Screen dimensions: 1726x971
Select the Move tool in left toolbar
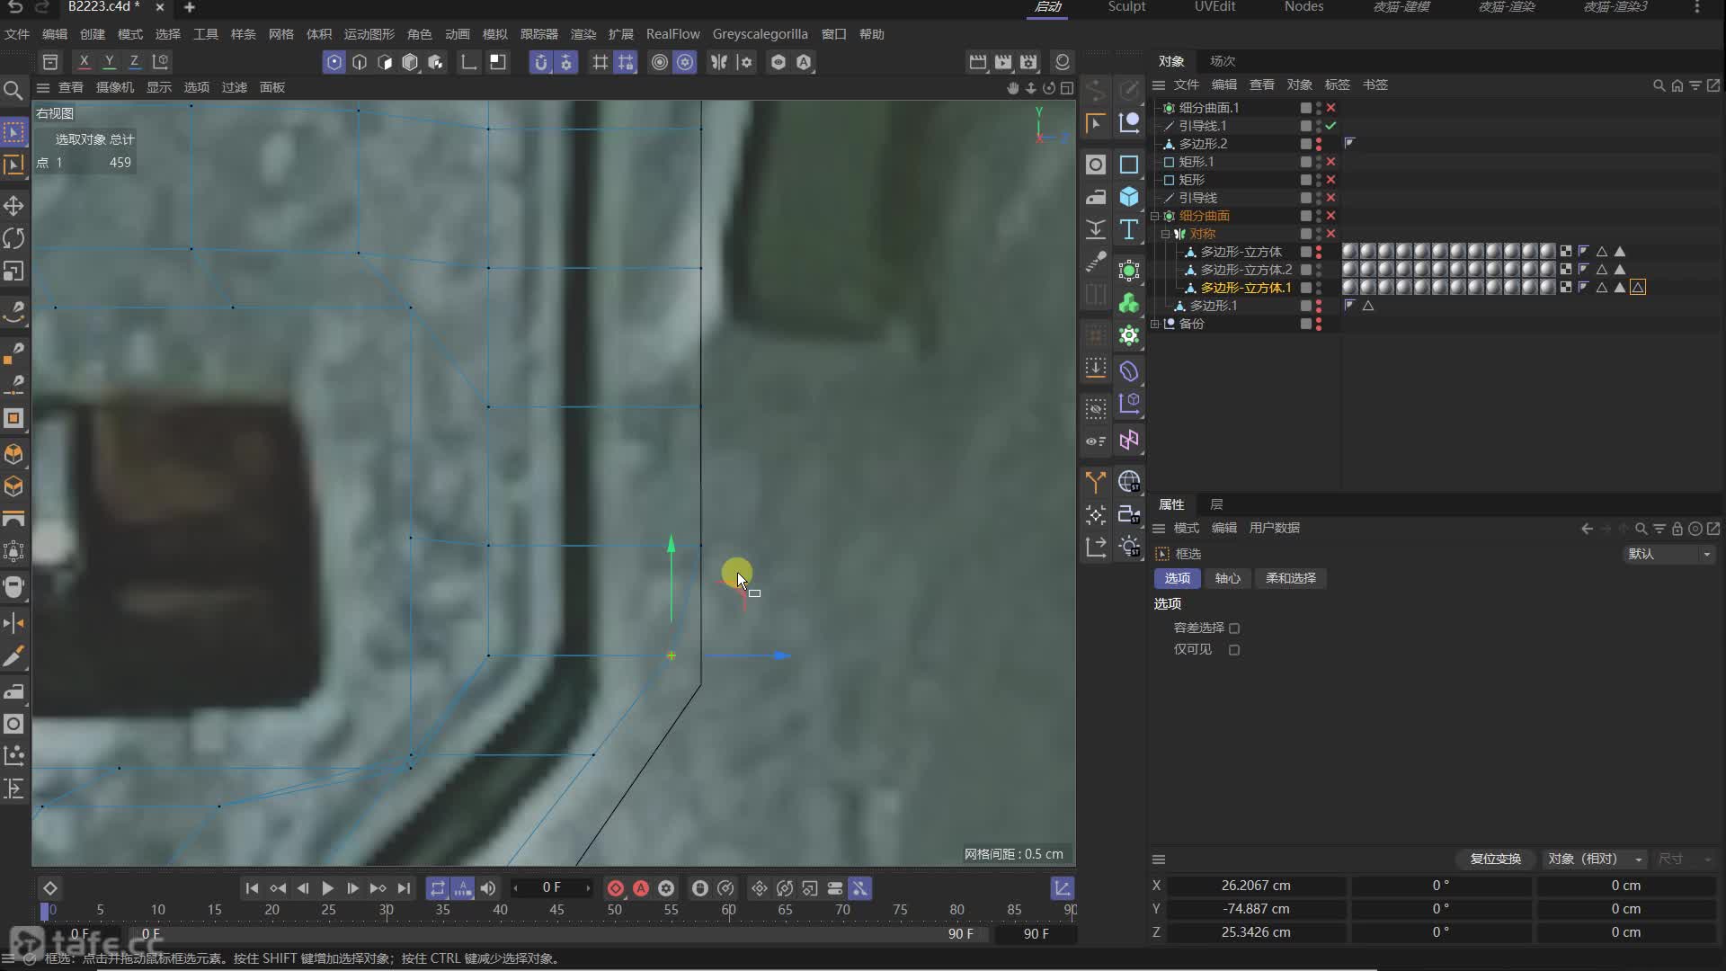pyautogui.click(x=13, y=206)
